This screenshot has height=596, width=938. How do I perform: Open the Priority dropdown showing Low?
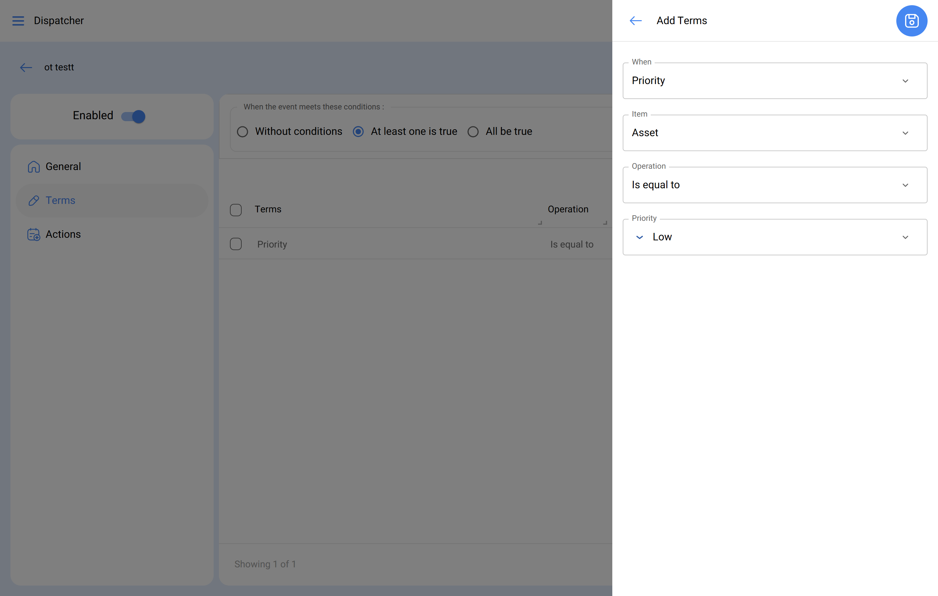(x=775, y=237)
